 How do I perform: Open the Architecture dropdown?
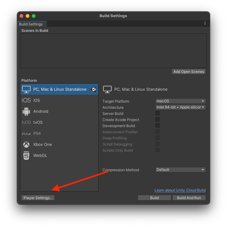pos(180,107)
